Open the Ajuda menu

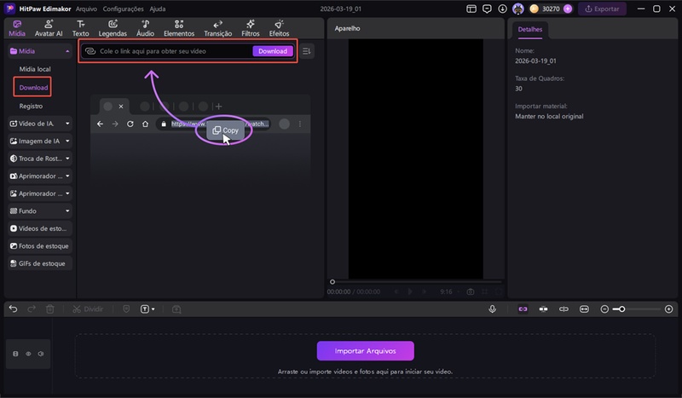point(158,9)
